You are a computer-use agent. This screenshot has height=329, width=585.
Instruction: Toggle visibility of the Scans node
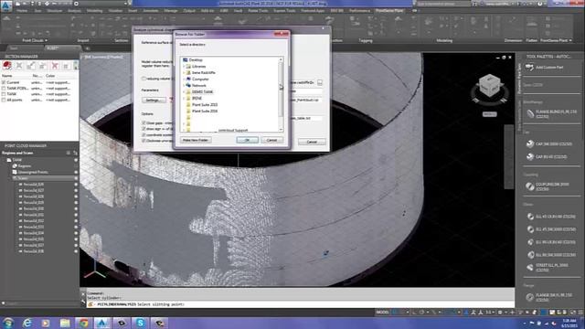tap(76, 178)
